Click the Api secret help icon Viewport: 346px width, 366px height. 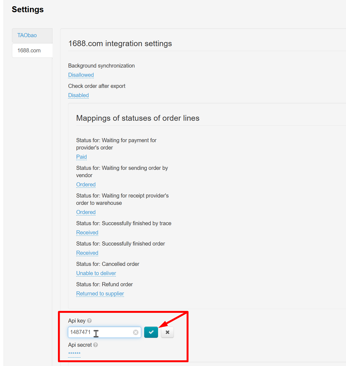click(x=95, y=345)
